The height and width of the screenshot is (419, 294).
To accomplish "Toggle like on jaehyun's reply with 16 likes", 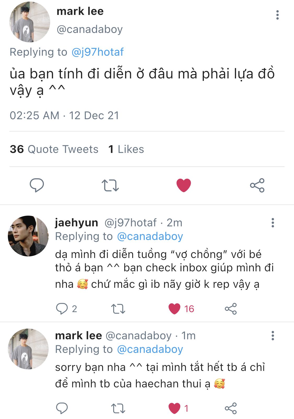I will [x=175, y=309].
